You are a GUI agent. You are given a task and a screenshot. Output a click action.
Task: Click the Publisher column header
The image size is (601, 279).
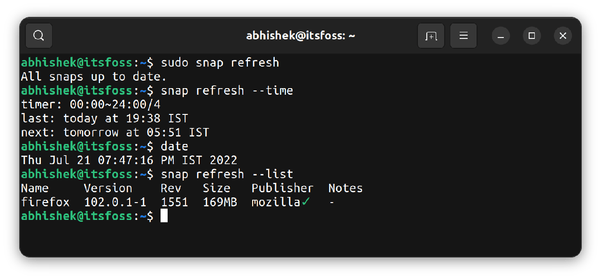282,188
